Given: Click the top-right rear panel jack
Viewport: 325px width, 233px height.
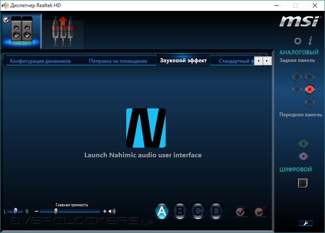Looking at the screenshot, I should coord(310,77).
